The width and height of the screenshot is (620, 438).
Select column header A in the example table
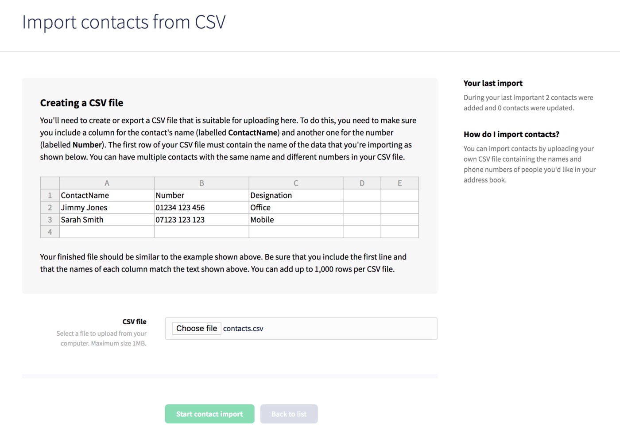point(107,182)
